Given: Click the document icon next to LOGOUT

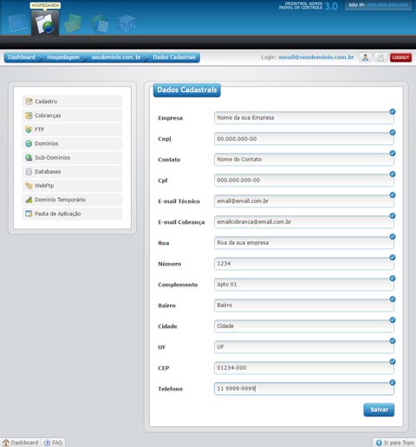Looking at the screenshot, I should point(380,57).
